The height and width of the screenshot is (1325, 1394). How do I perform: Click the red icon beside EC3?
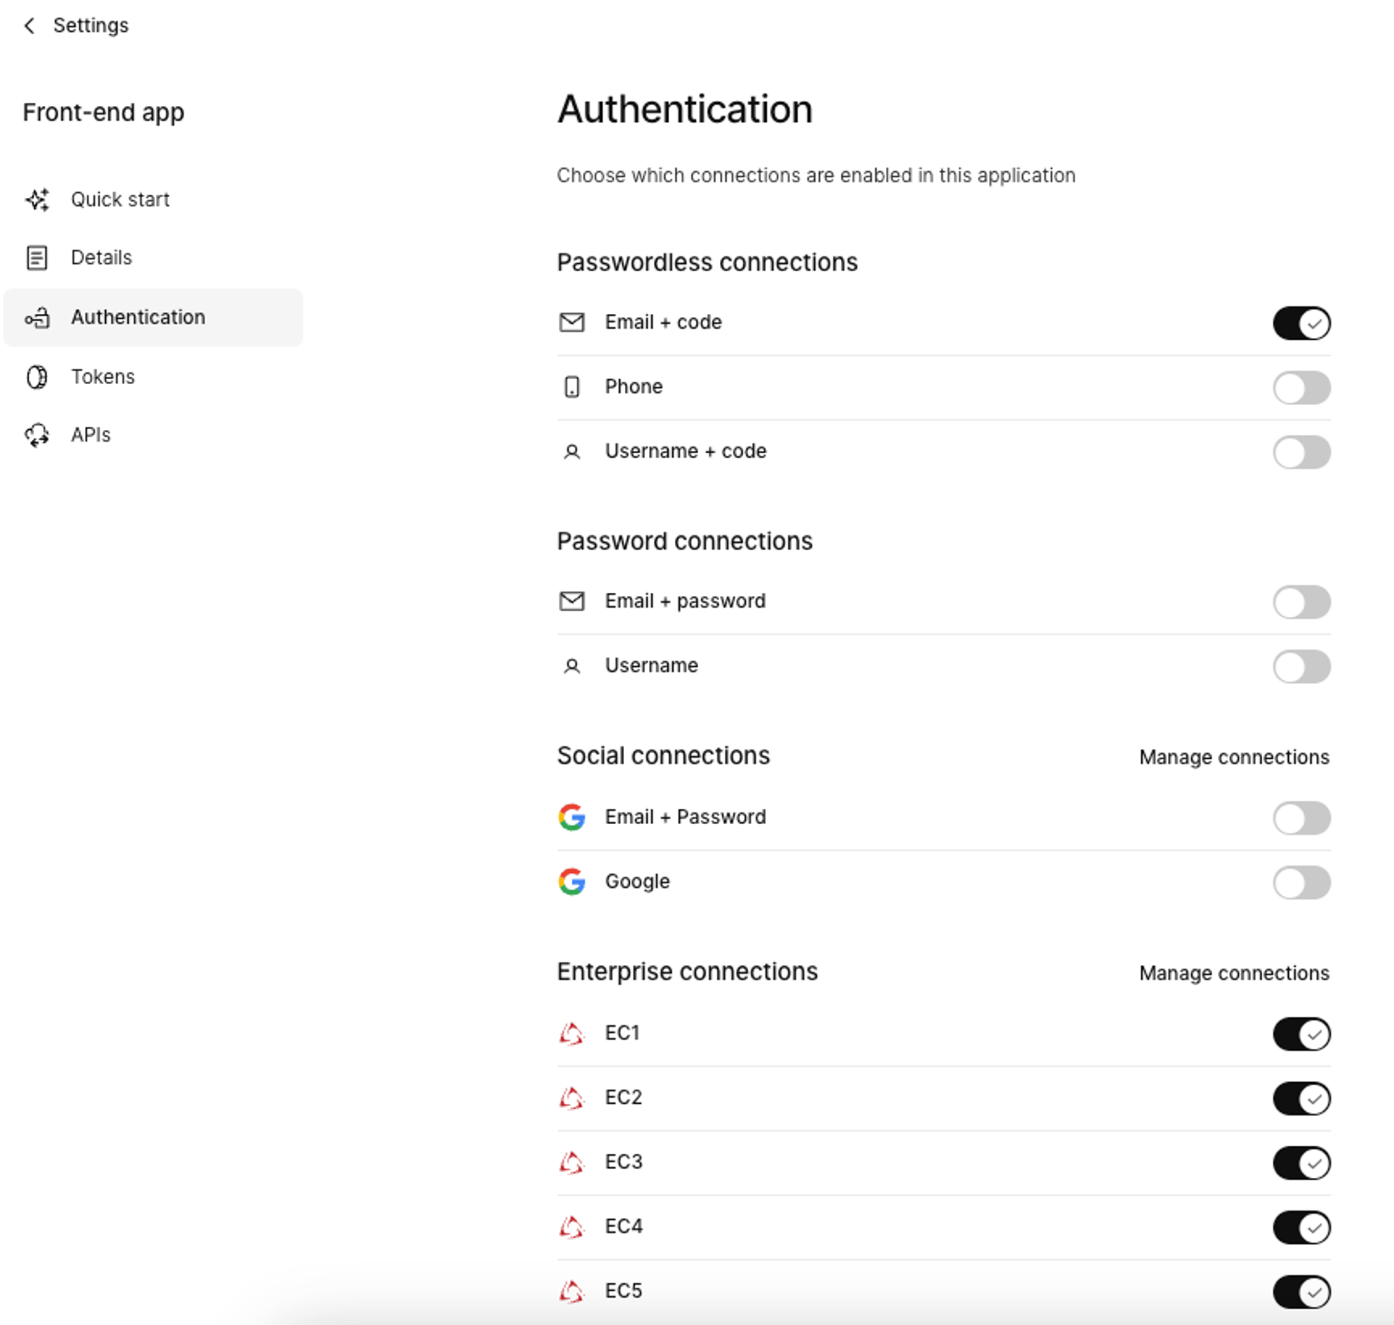[x=572, y=1163]
